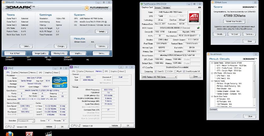Open the film clapper media player icon
264x136 pixels.
point(49,134)
